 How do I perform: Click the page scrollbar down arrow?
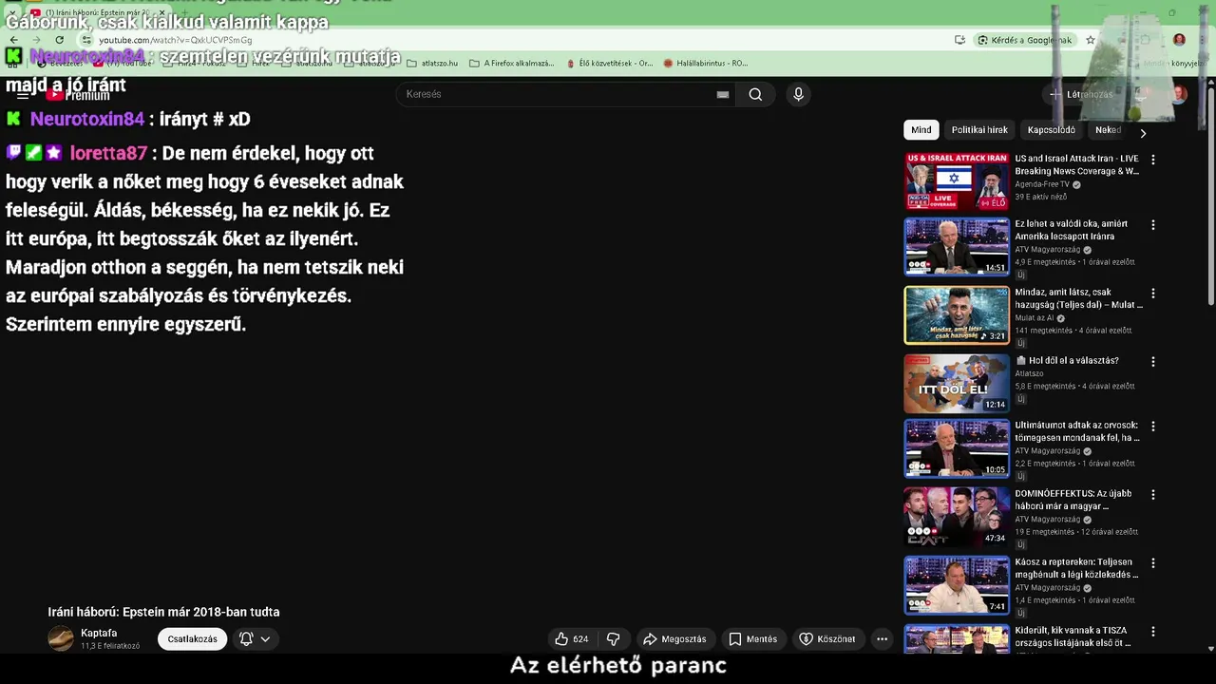point(1210,648)
